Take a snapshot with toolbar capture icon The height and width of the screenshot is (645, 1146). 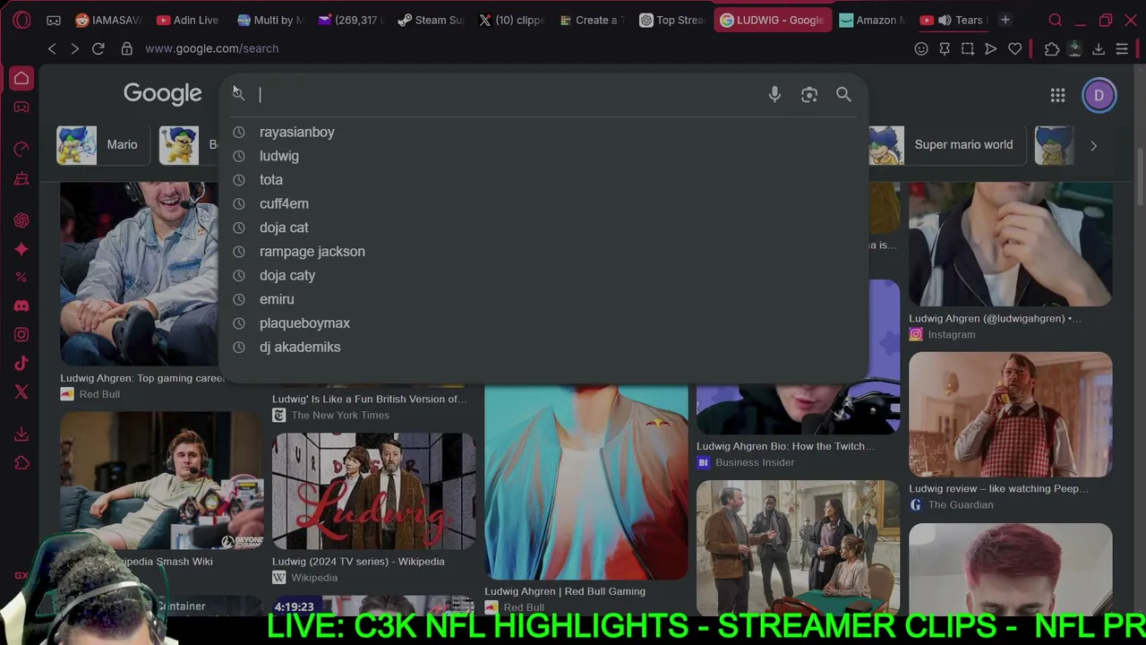pos(968,48)
